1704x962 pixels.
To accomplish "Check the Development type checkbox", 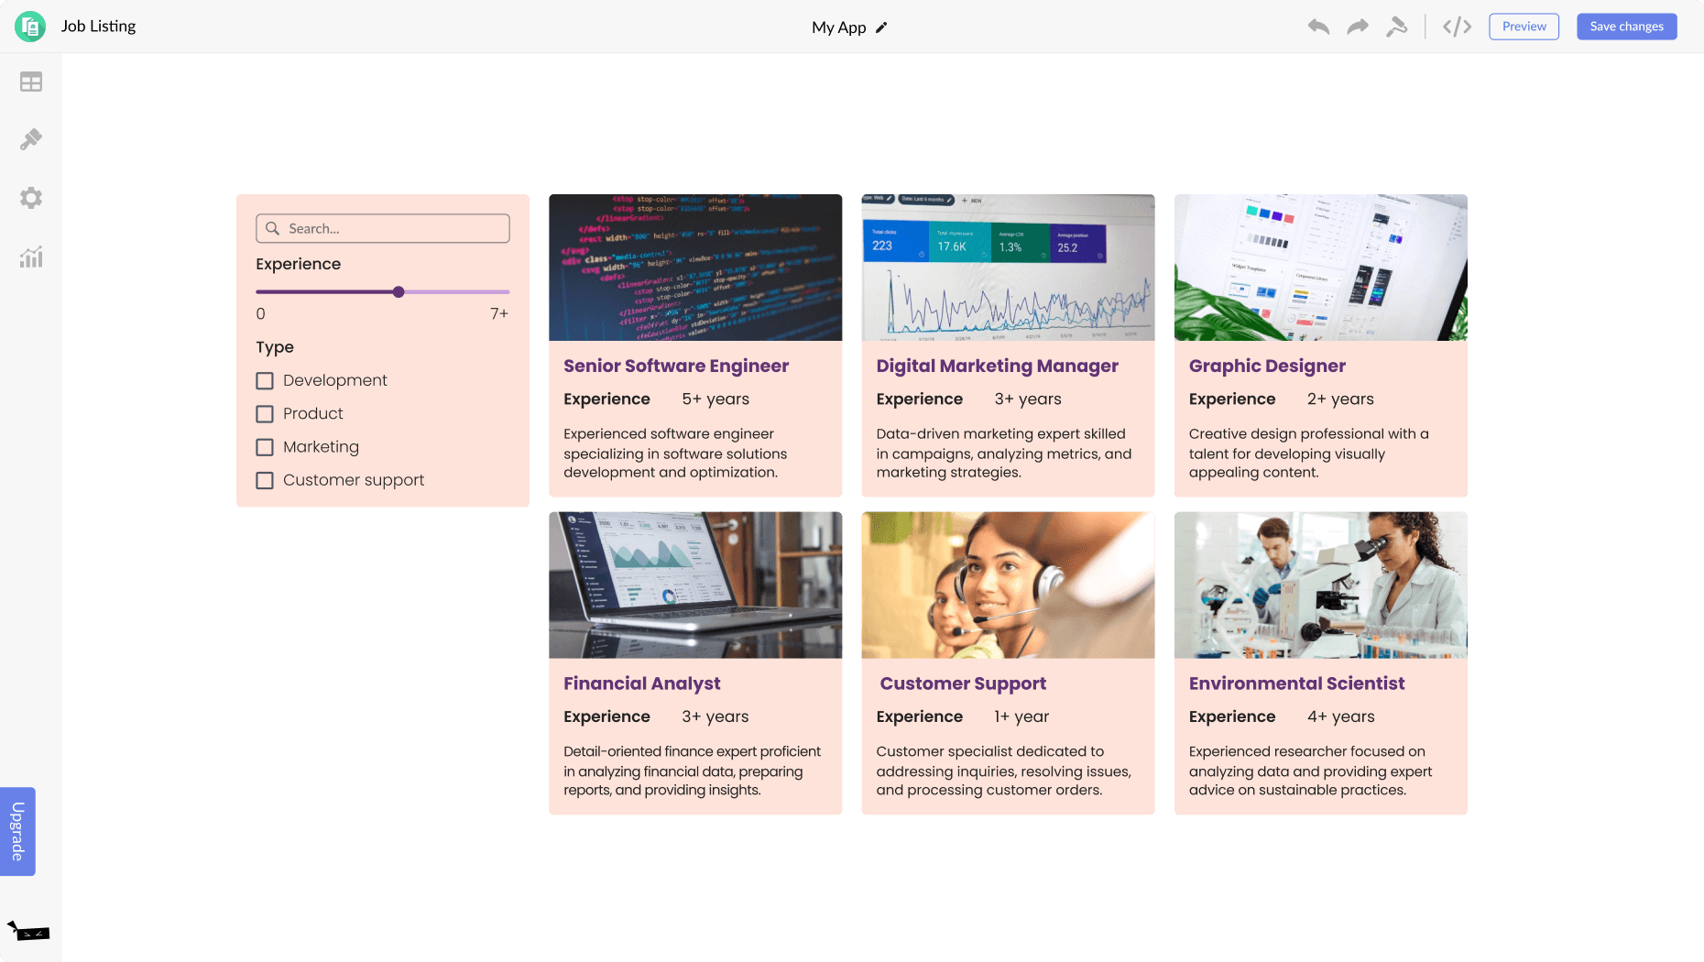I will pos(265,381).
